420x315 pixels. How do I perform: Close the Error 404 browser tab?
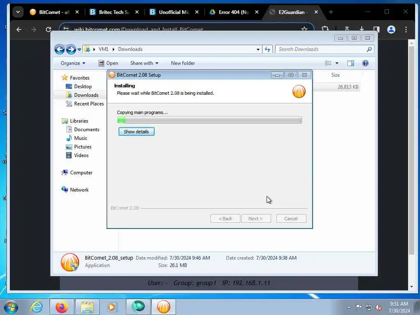coord(257,12)
